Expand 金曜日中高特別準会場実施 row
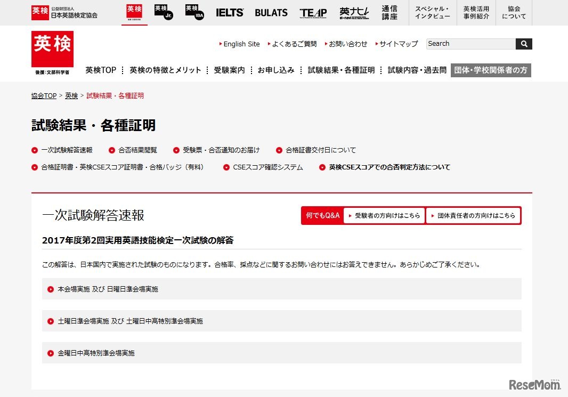This screenshot has height=397, width=568. pyautogui.click(x=282, y=353)
